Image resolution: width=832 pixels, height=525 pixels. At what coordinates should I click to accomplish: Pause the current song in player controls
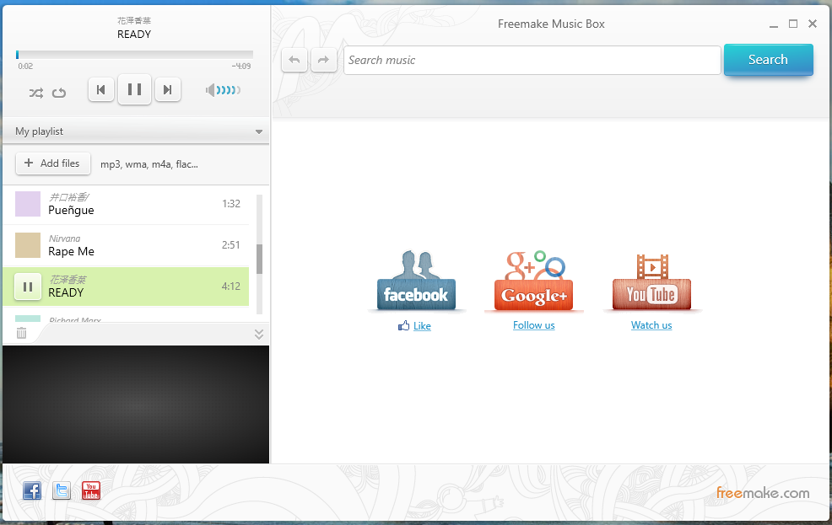click(x=134, y=89)
